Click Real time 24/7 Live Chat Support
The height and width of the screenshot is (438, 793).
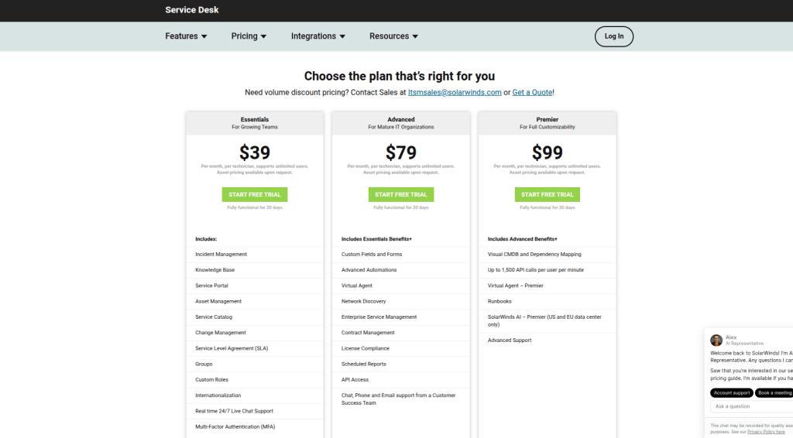(x=254, y=411)
